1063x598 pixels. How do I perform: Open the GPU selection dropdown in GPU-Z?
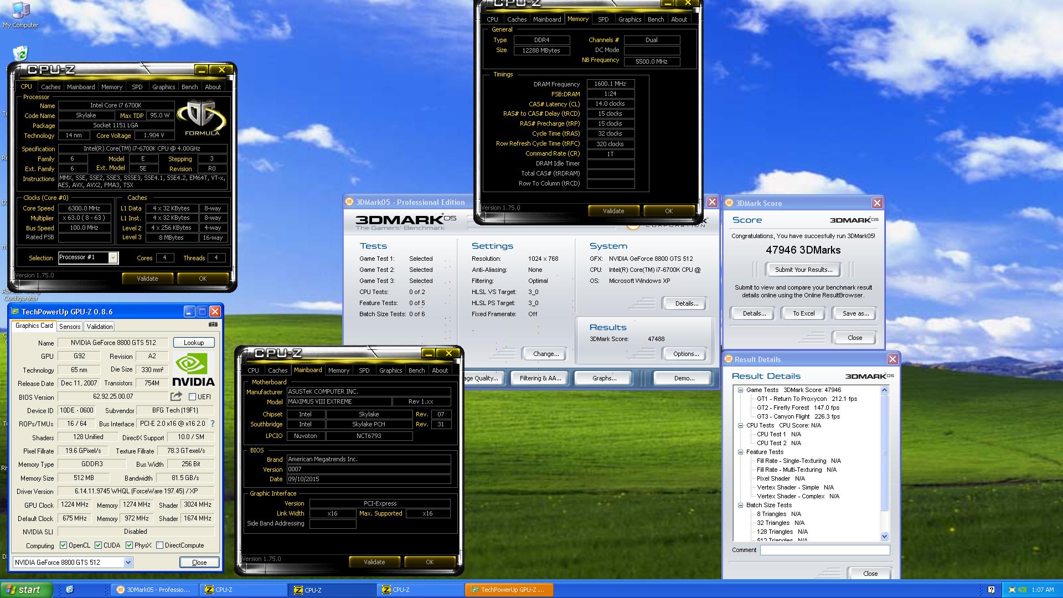coord(128,563)
